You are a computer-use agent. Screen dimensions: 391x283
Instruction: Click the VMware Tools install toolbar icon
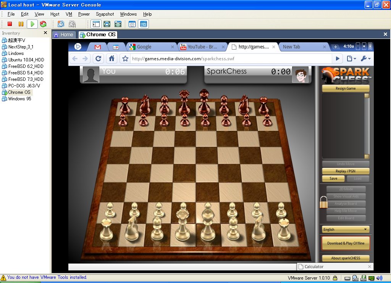click(132, 24)
